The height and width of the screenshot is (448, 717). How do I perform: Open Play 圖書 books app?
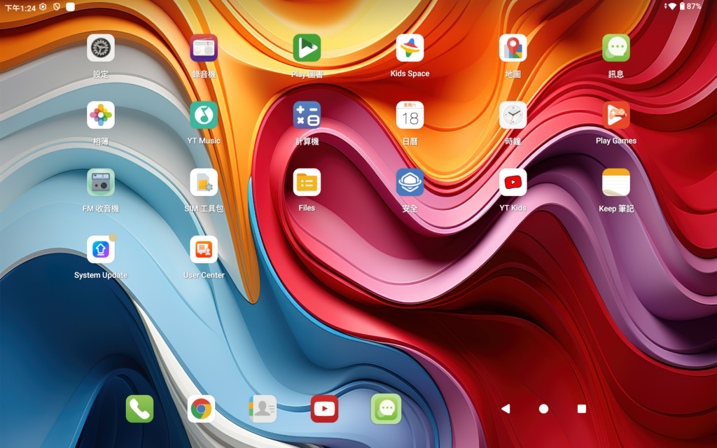pyautogui.click(x=307, y=48)
